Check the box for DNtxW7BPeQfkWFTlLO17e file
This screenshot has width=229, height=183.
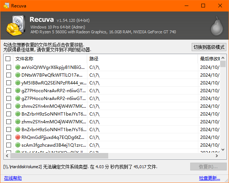pyautogui.click(x=8, y=75)
